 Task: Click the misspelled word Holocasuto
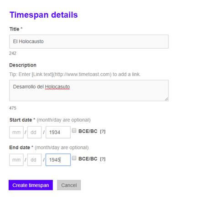(x=57, y=87)
